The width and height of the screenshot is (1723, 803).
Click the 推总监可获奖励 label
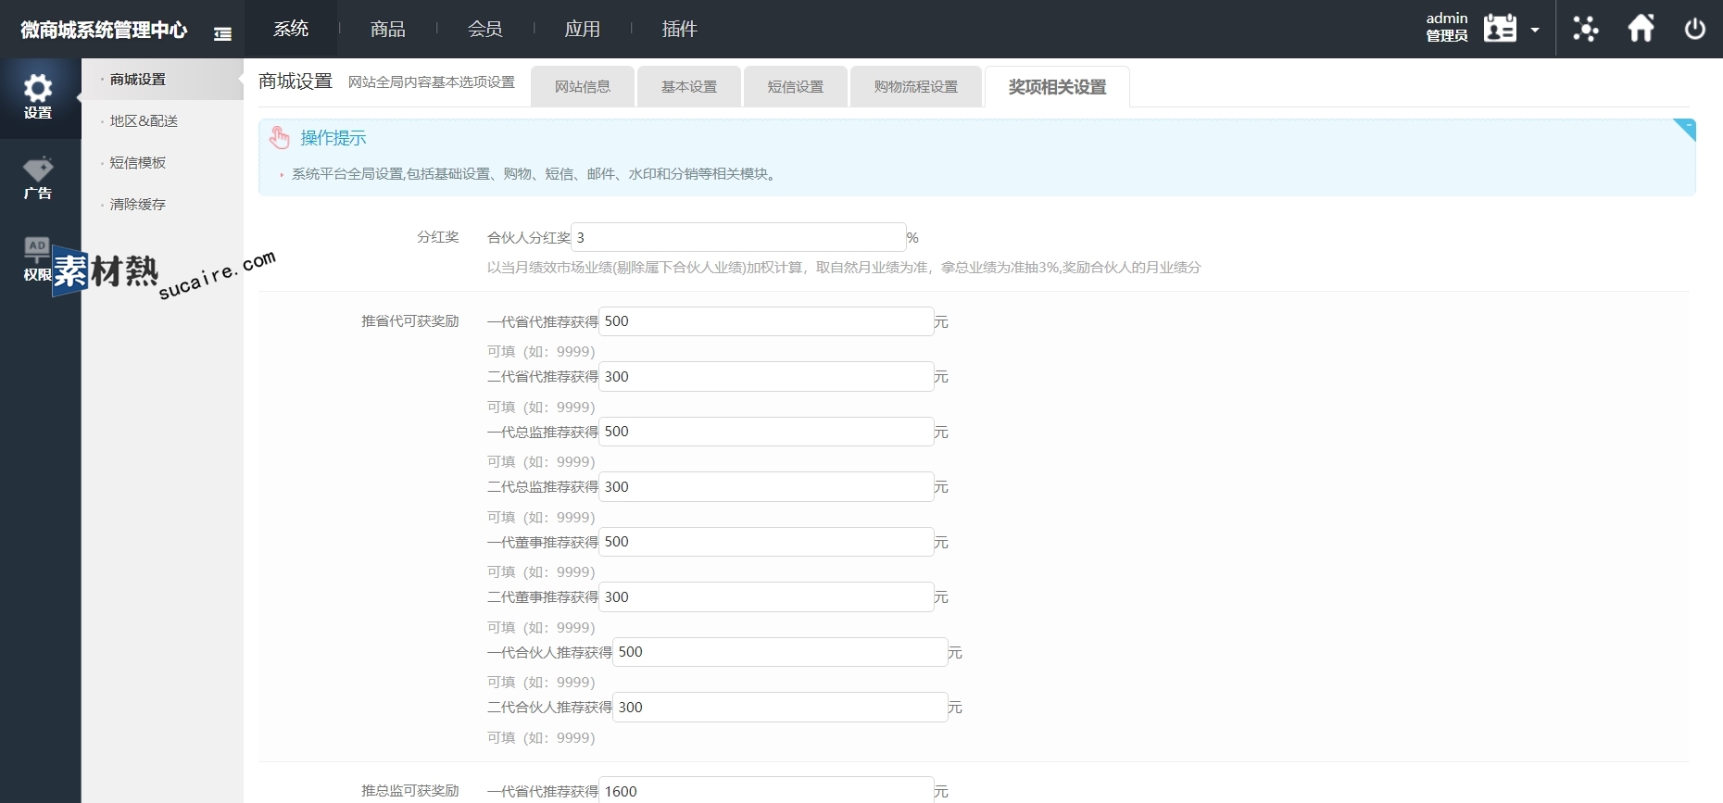click(410, 791)
